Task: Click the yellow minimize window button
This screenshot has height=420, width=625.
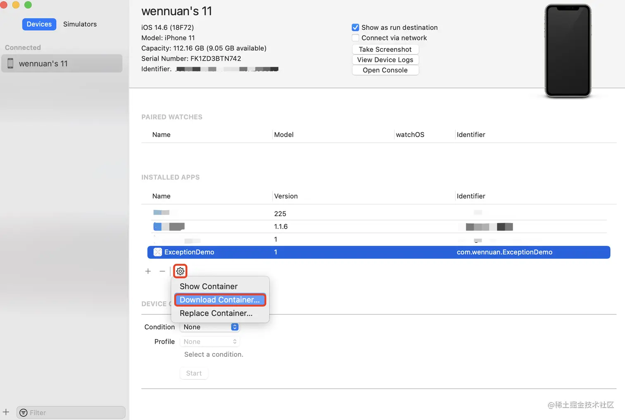Action: pyautogui.click(x=16, y=5)
